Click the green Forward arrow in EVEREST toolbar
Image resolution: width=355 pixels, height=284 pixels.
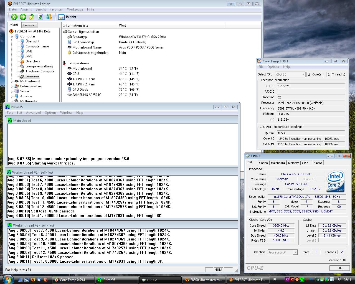pyautogui.click(x=23, y=17)
